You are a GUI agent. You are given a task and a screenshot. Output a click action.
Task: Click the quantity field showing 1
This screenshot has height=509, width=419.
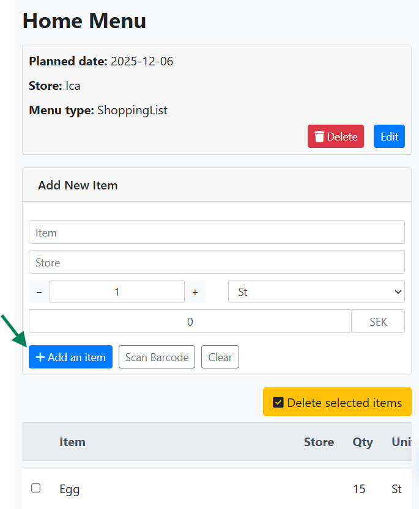(x=116, y=291)
